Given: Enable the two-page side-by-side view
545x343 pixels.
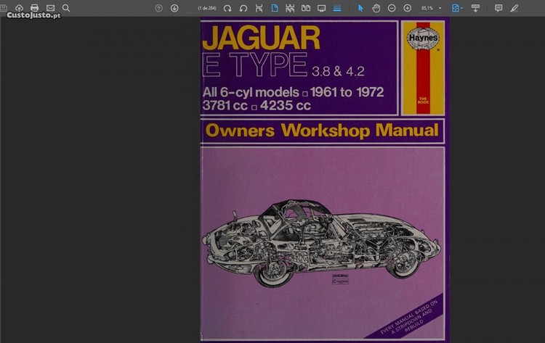Looking at the screenshot, I should (x=306, y=8).
